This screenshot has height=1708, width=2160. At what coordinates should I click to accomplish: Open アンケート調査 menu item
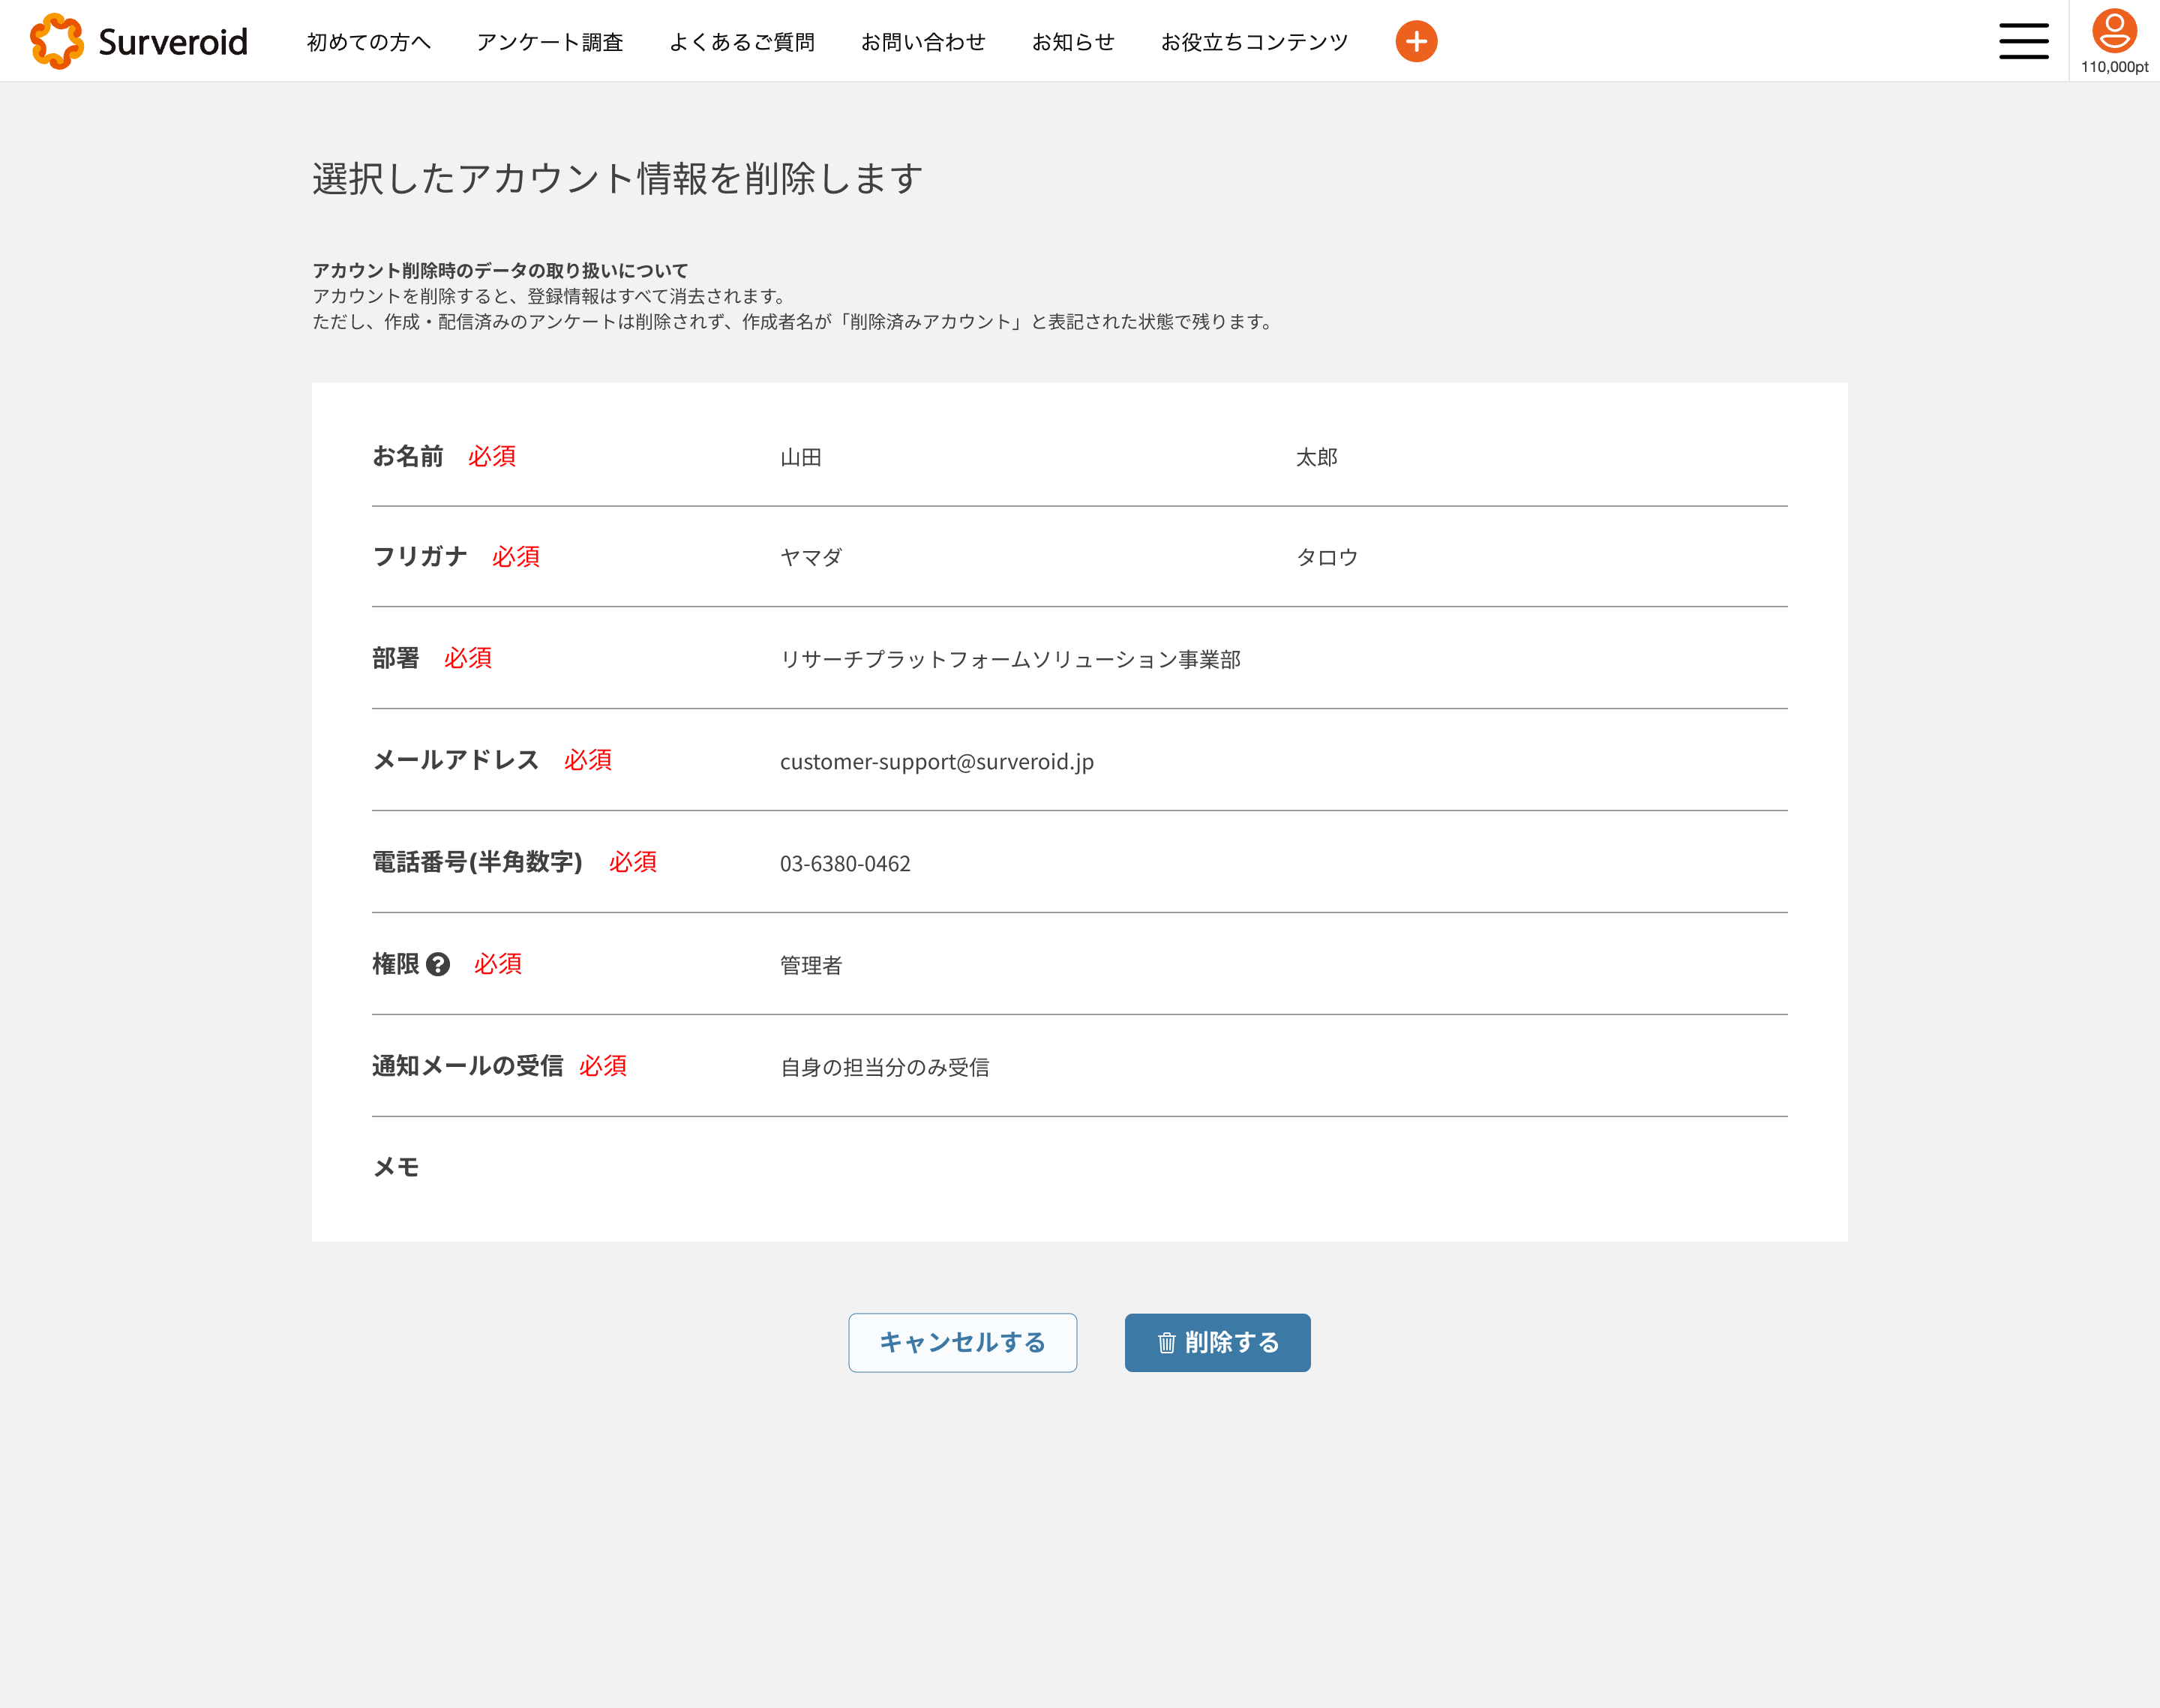click(x=549, y=42)
